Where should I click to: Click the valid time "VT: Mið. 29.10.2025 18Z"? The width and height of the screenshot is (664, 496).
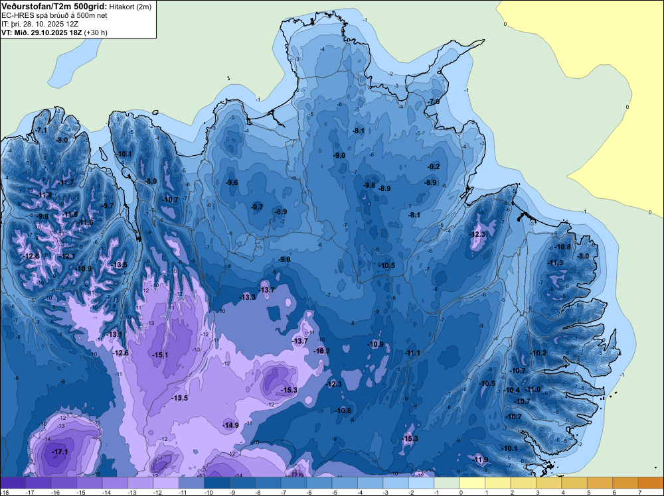point(42,32)
